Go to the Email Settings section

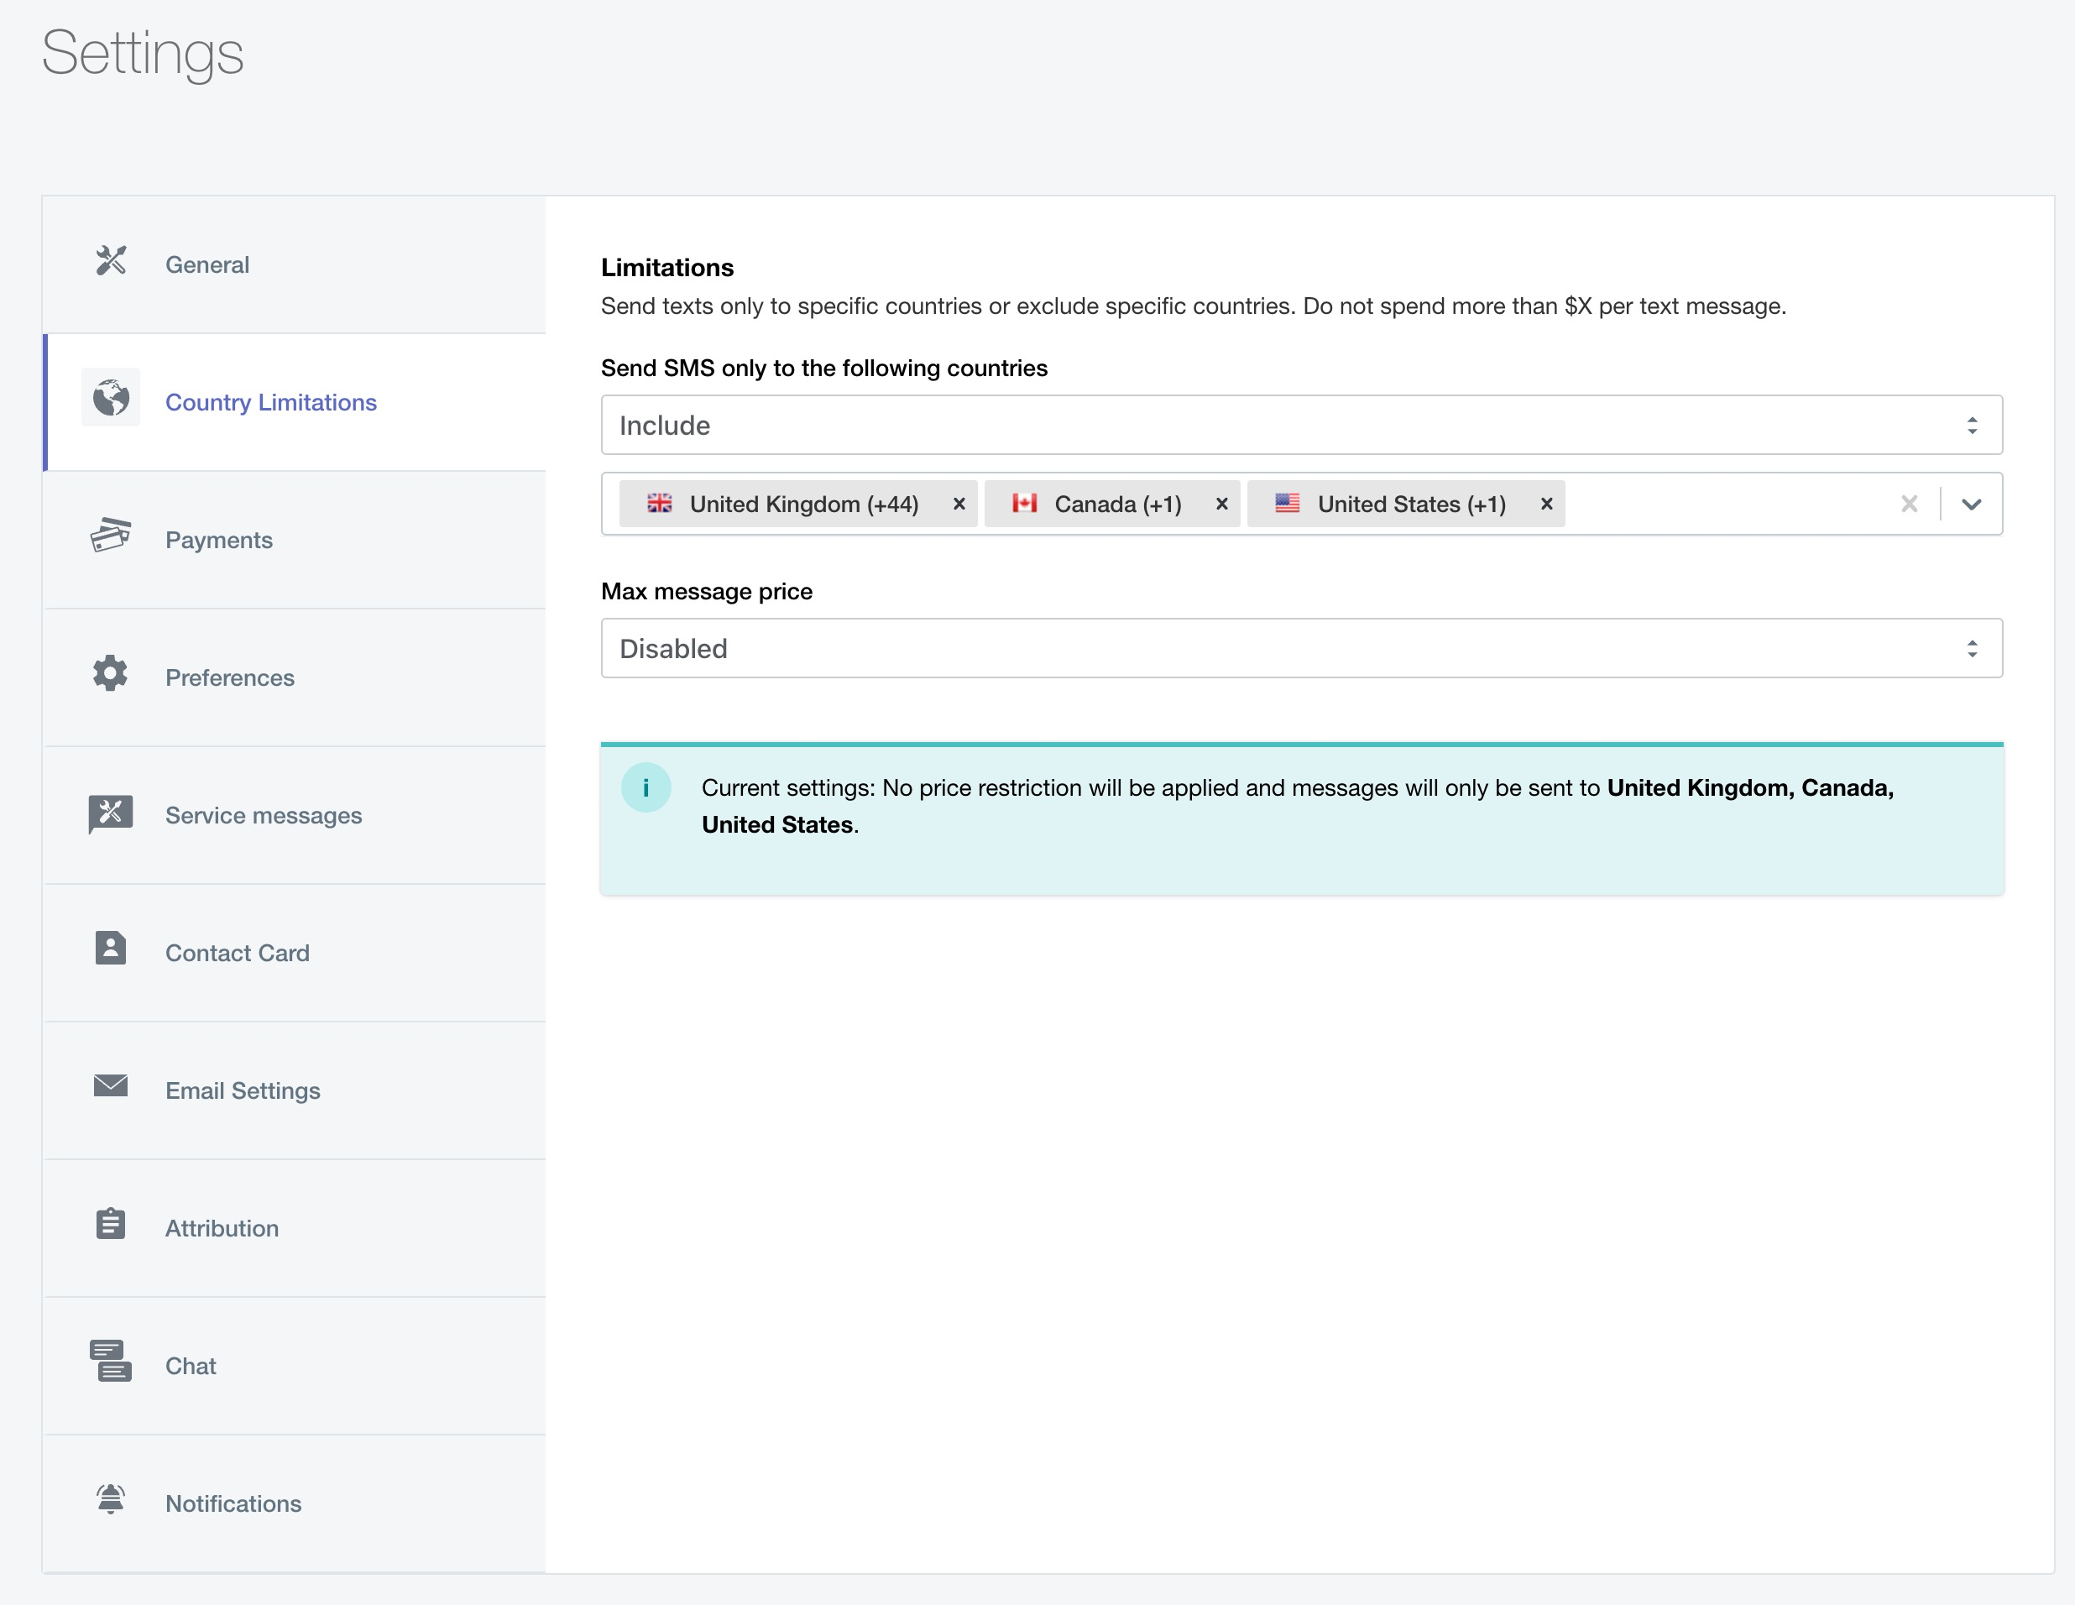[243, 1091]
